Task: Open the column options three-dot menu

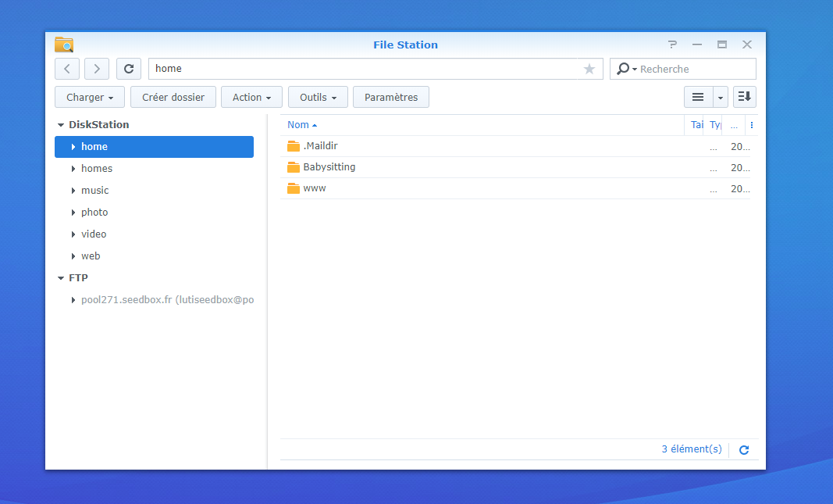Action: pos(752,125)
